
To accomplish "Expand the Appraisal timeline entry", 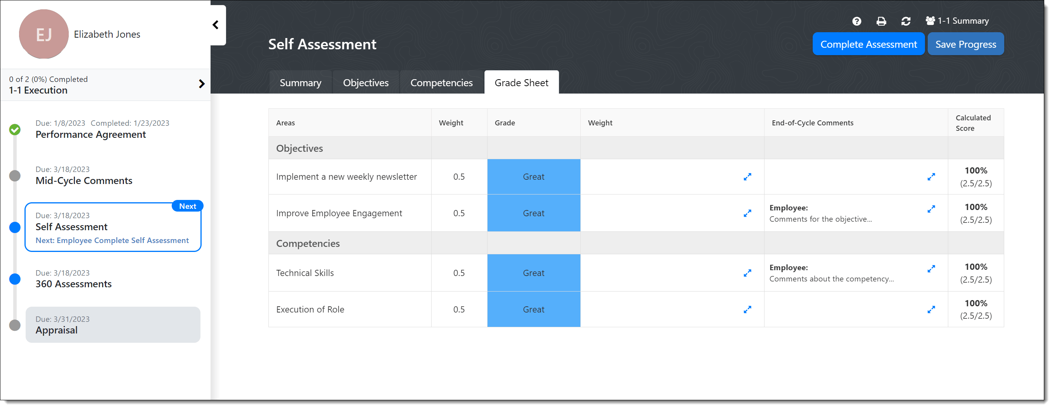I will coord(113,325).
